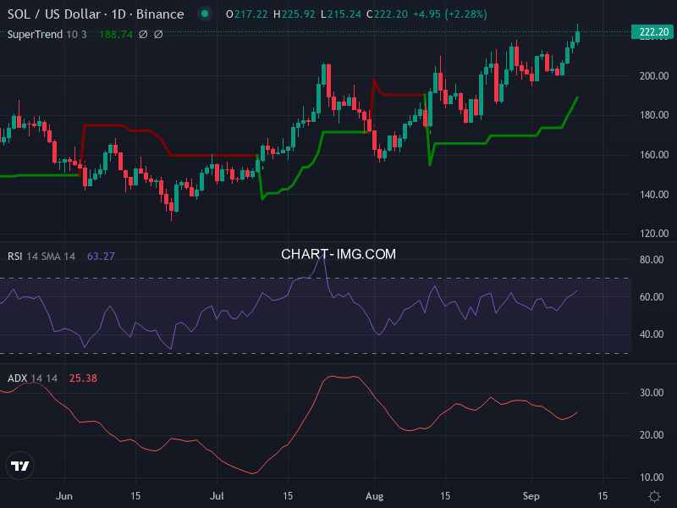Click the Sep label on time axis

531,496
